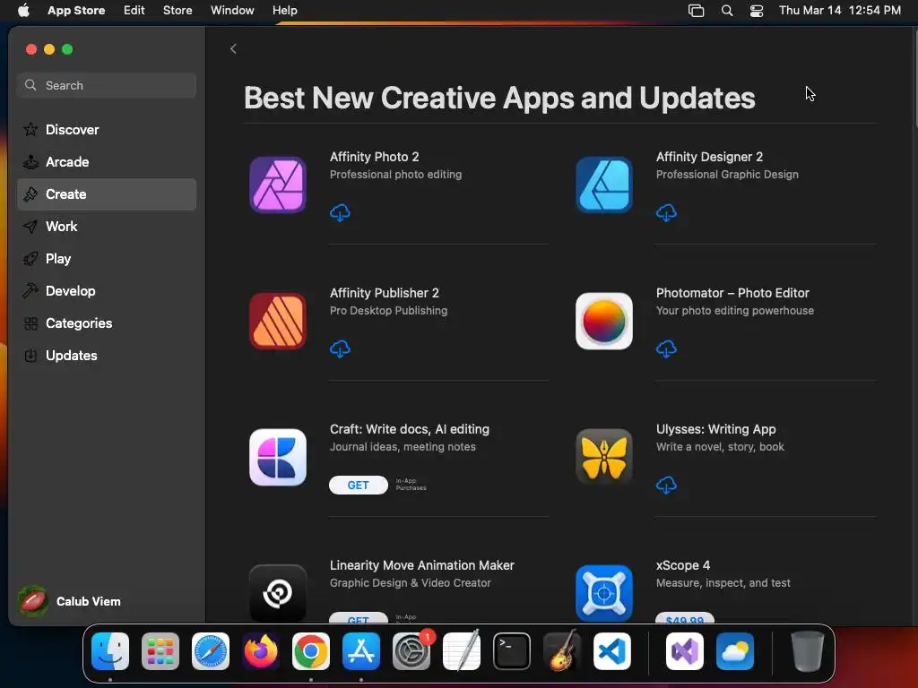Redownload Affinity Designer 2 via cloud icon

[666, 213]
